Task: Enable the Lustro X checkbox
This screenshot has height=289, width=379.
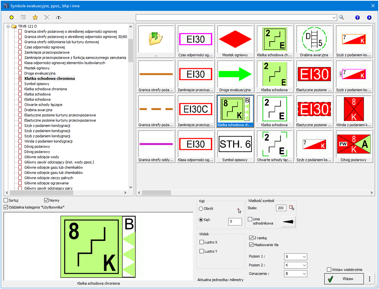Action: click(x=202, y=242)
